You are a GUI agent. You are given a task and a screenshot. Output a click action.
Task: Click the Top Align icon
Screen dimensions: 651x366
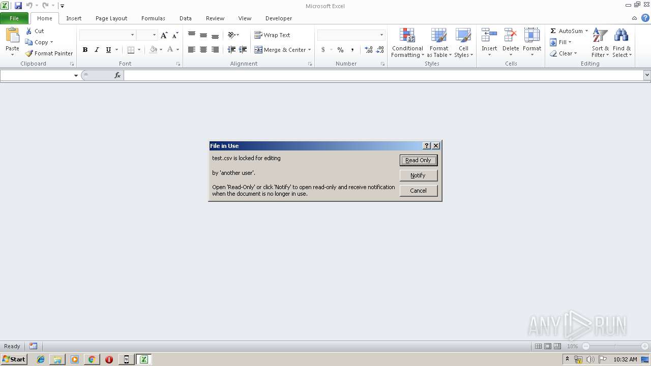point(192,35)
